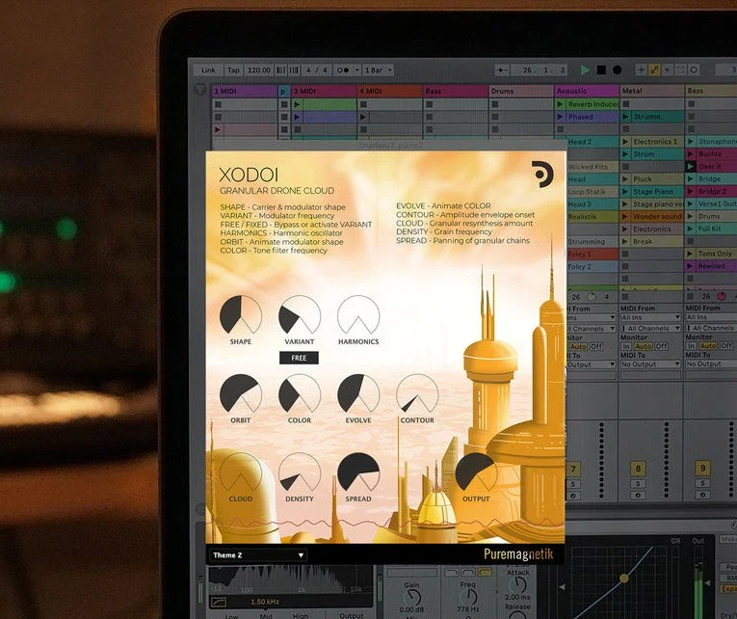Open Metal track No Output dropdown

tap(650, 364)
